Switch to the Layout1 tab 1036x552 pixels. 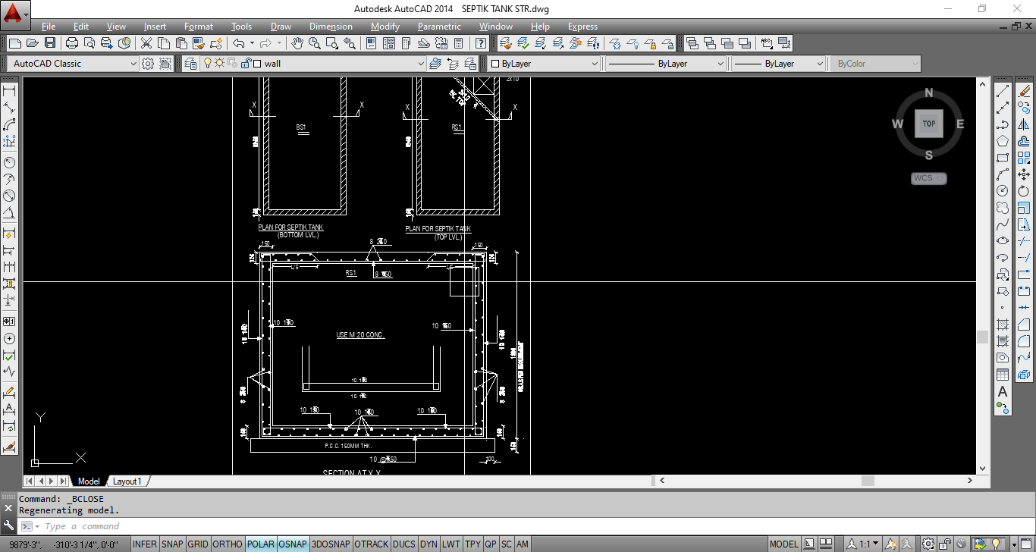pos(127,481)
